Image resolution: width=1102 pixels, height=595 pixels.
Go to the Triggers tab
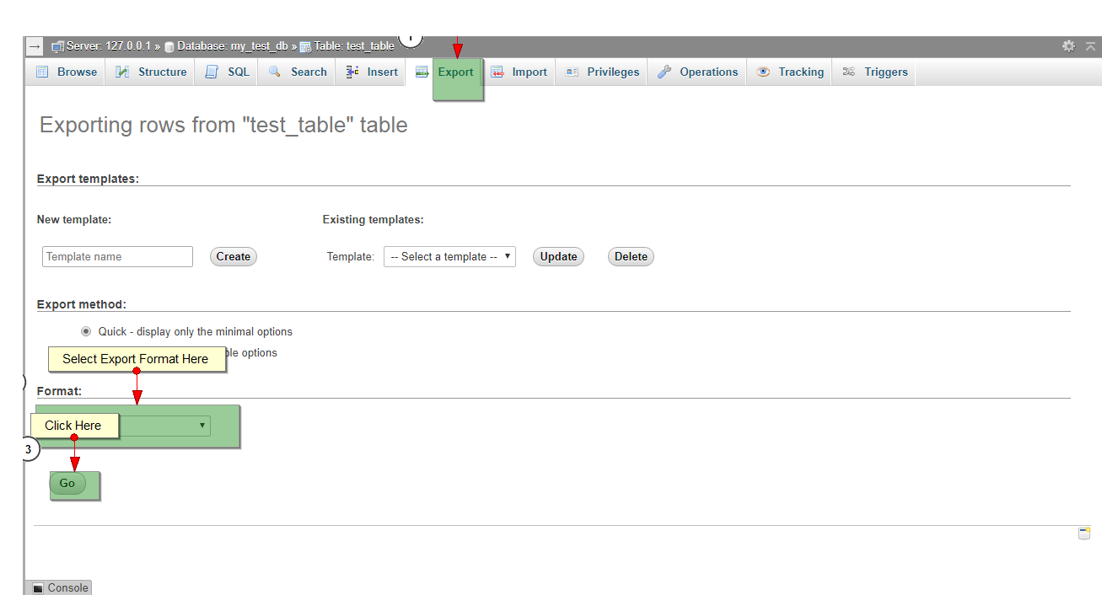(874, 72)
